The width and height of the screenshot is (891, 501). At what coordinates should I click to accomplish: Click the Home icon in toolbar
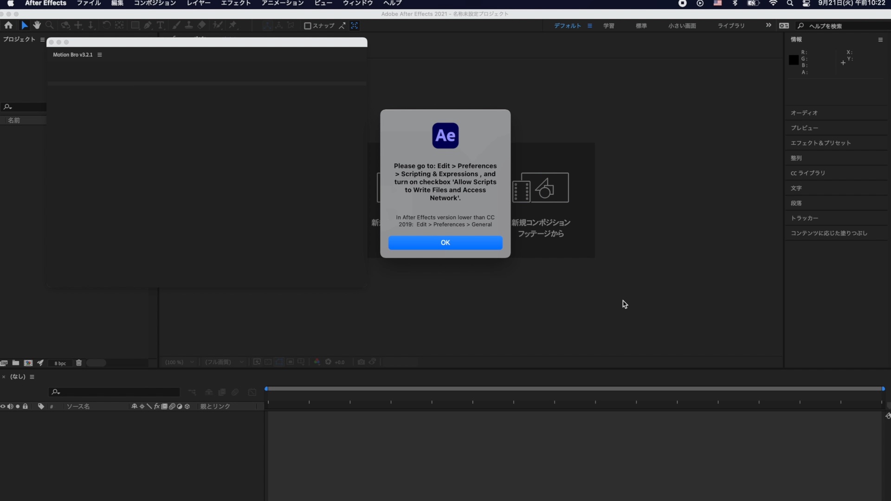8,26
